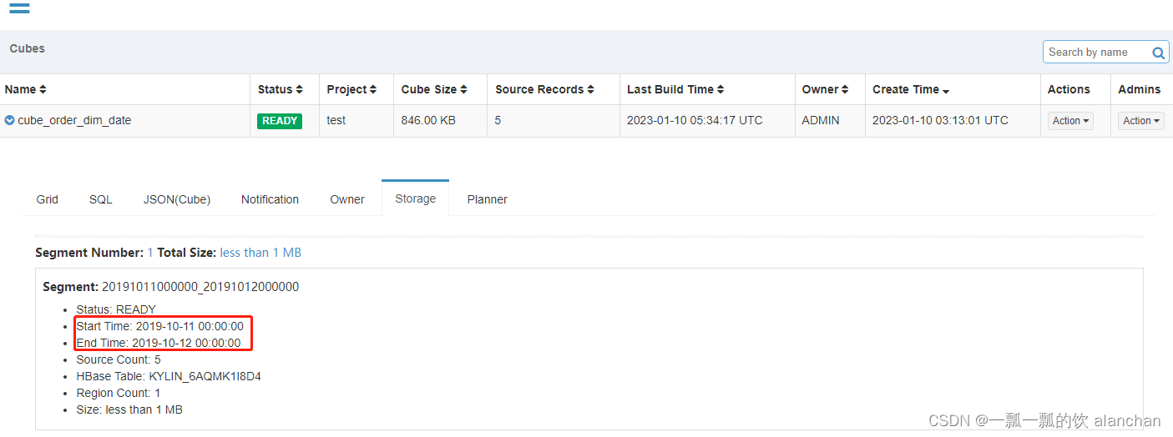Screen dimensions: 1173x437
Task: Sort by the Status column
Action: tap(280, 89)
